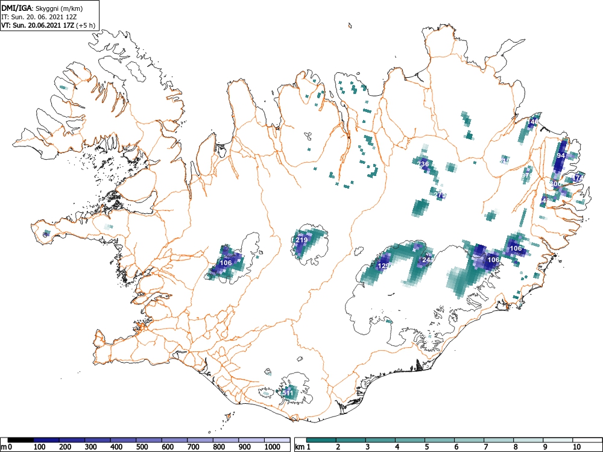Image resolution: width=603 pixels, height=452 pixels.
Task: Click the '500' meters legend label
Action: [x=142, y=447]
